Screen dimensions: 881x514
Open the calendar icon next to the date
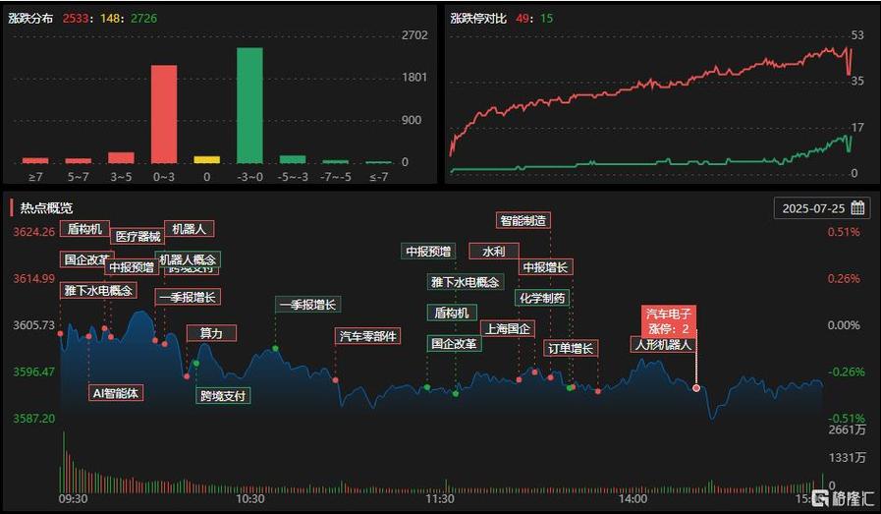click(x=857, y=208)
